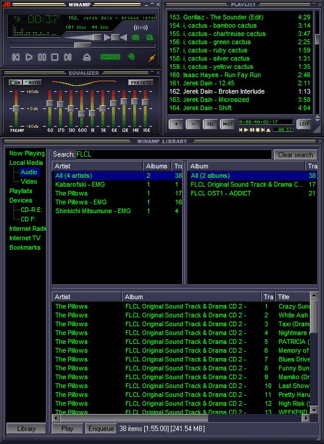This screenshot has height=444, width=324.
Task: Click the playlist mini play button
Action: 246,130
